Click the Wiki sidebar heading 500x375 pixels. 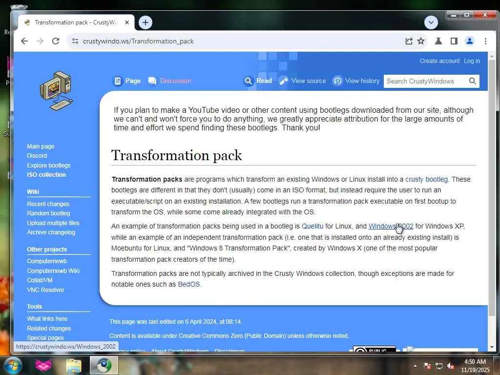click(x=33, y=191)
